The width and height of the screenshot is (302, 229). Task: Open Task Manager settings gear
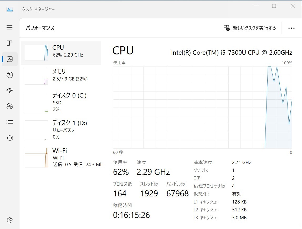point(10,220)
